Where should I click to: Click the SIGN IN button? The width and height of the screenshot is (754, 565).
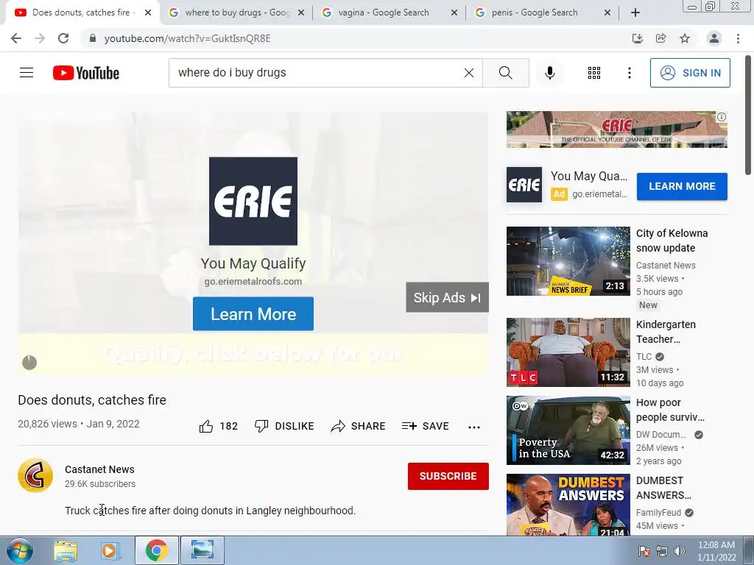click(x=690, y=73)
